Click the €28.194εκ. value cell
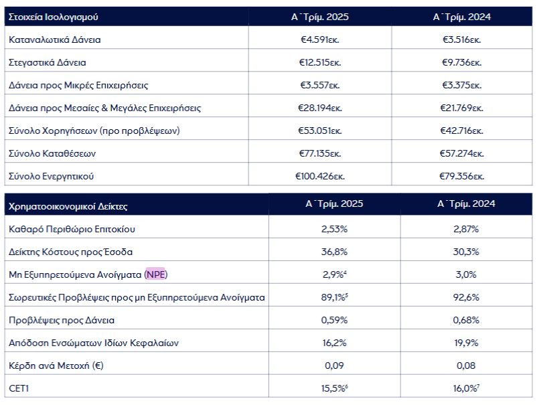Screen dimensions: 537x405 pos(319,108)
